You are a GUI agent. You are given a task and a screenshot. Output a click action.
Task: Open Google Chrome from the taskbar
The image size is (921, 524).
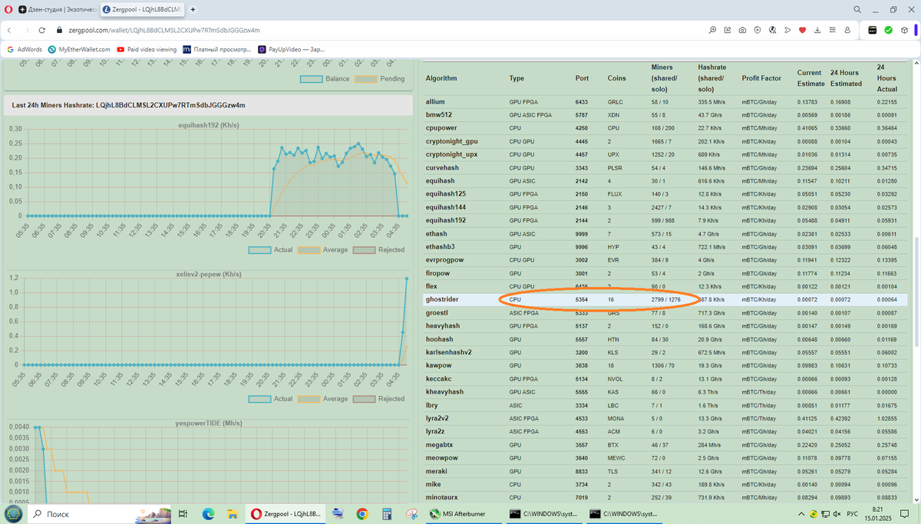tap(362, 513)
